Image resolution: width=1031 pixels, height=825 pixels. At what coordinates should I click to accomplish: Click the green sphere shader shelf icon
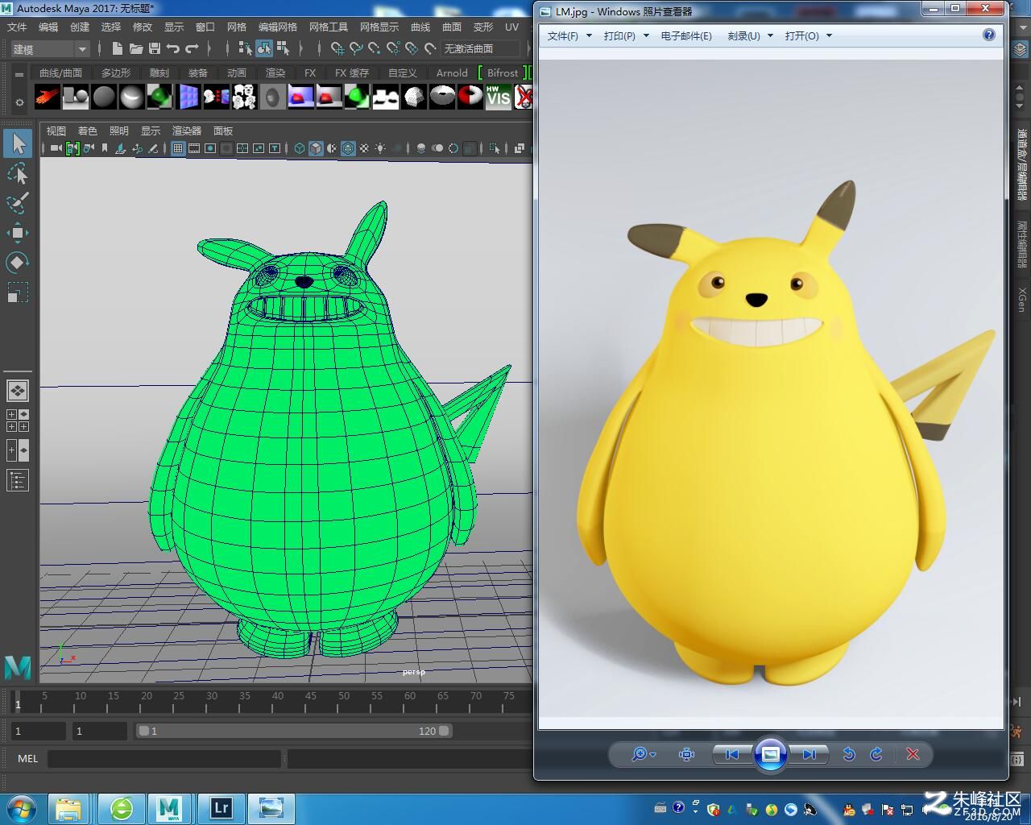point(160,97)
